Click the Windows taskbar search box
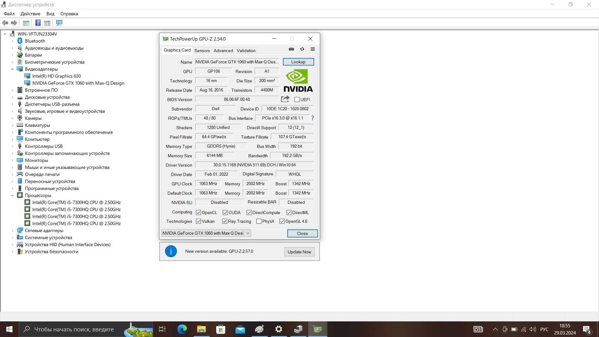Viewport: 599px width, 337px height. coord(86,329)
